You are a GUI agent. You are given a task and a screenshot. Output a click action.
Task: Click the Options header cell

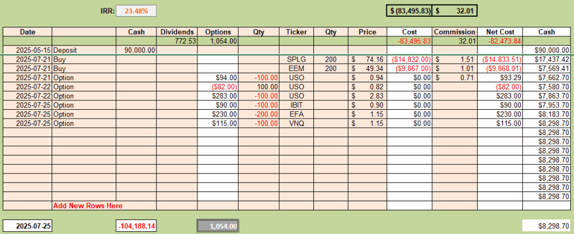(218, 32)
